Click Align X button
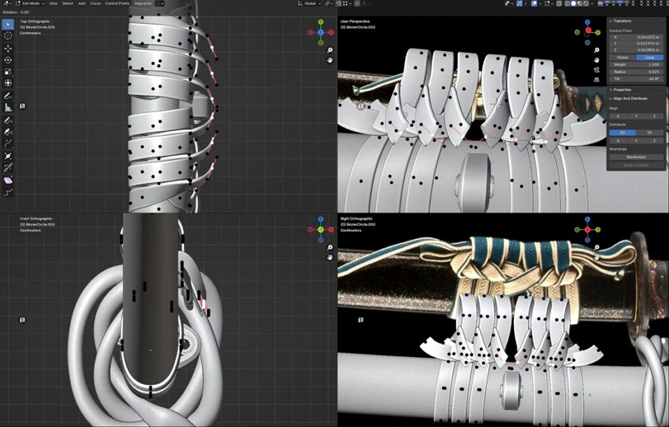 click(618, 116)
